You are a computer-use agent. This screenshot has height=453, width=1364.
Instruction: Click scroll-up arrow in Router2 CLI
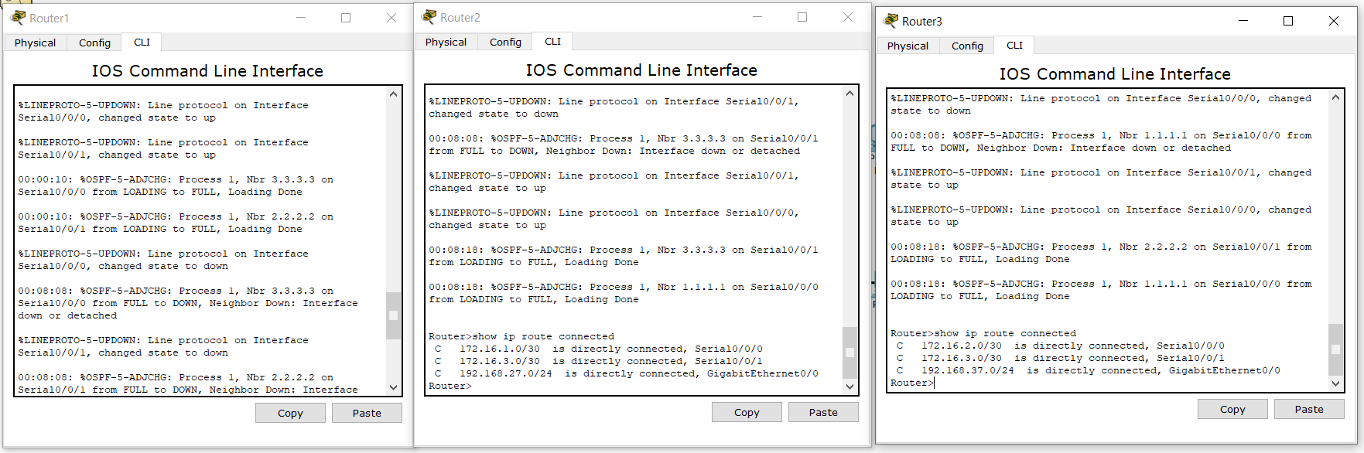click(850, 94)
